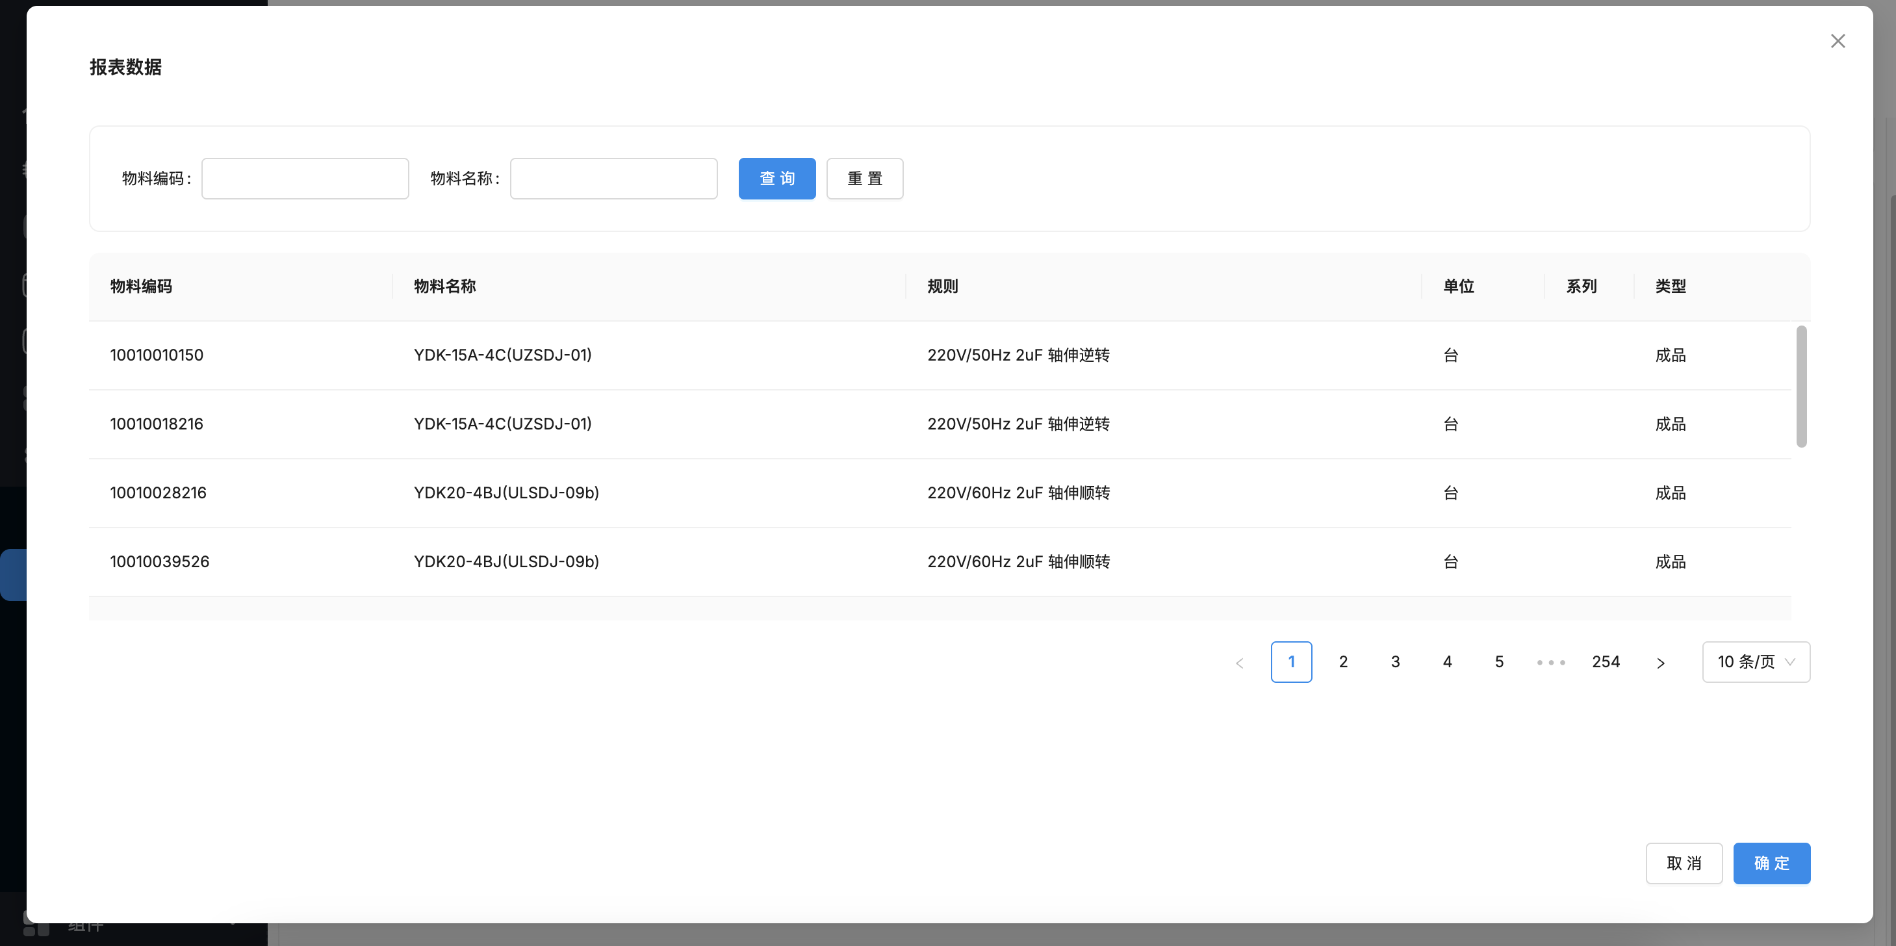Click the pagination ellipsis jump icon
Viewport: 1896px width, 946px height.
(x=1551, y=663)
